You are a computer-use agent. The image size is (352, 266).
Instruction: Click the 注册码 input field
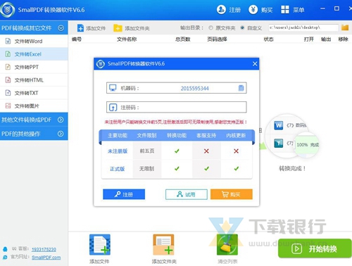click(x=177, y=108)
